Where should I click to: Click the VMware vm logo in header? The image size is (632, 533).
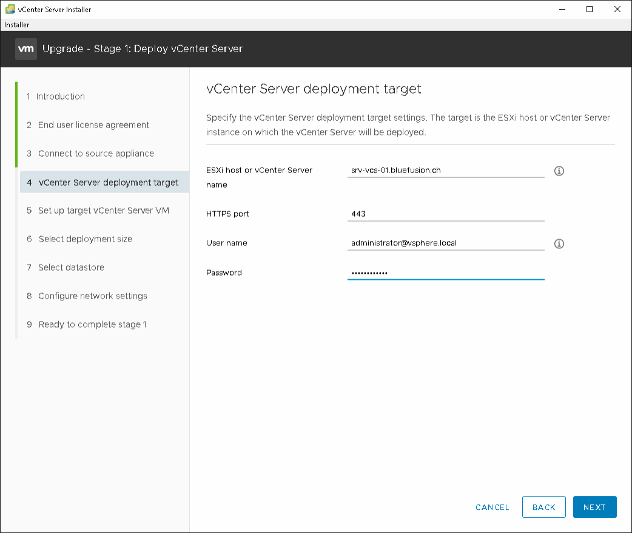coord(26,49)
